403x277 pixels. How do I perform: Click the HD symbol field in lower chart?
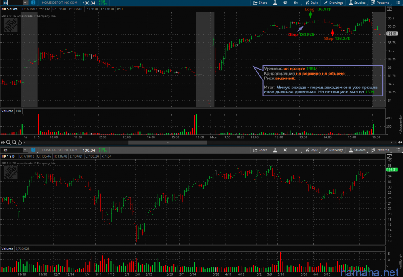pos(12,150)
